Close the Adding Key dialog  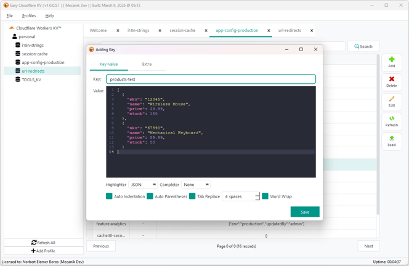[x=315, y=49]
